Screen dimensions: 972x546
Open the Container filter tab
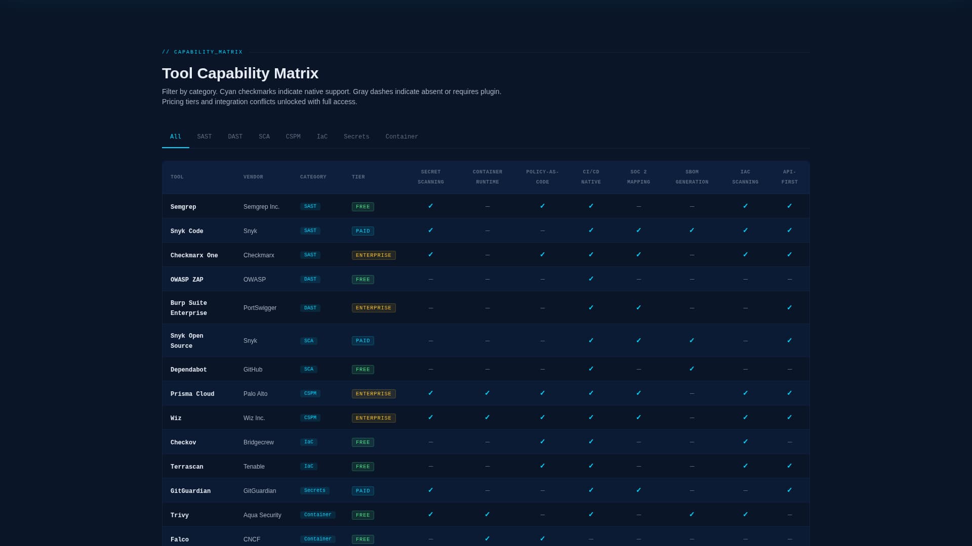pyautogui.click(x=402, y=136)
